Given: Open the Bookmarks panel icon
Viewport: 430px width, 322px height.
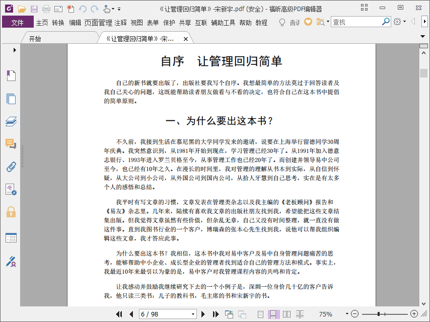Looking at the screenshot, I should (x=11, y=75).
